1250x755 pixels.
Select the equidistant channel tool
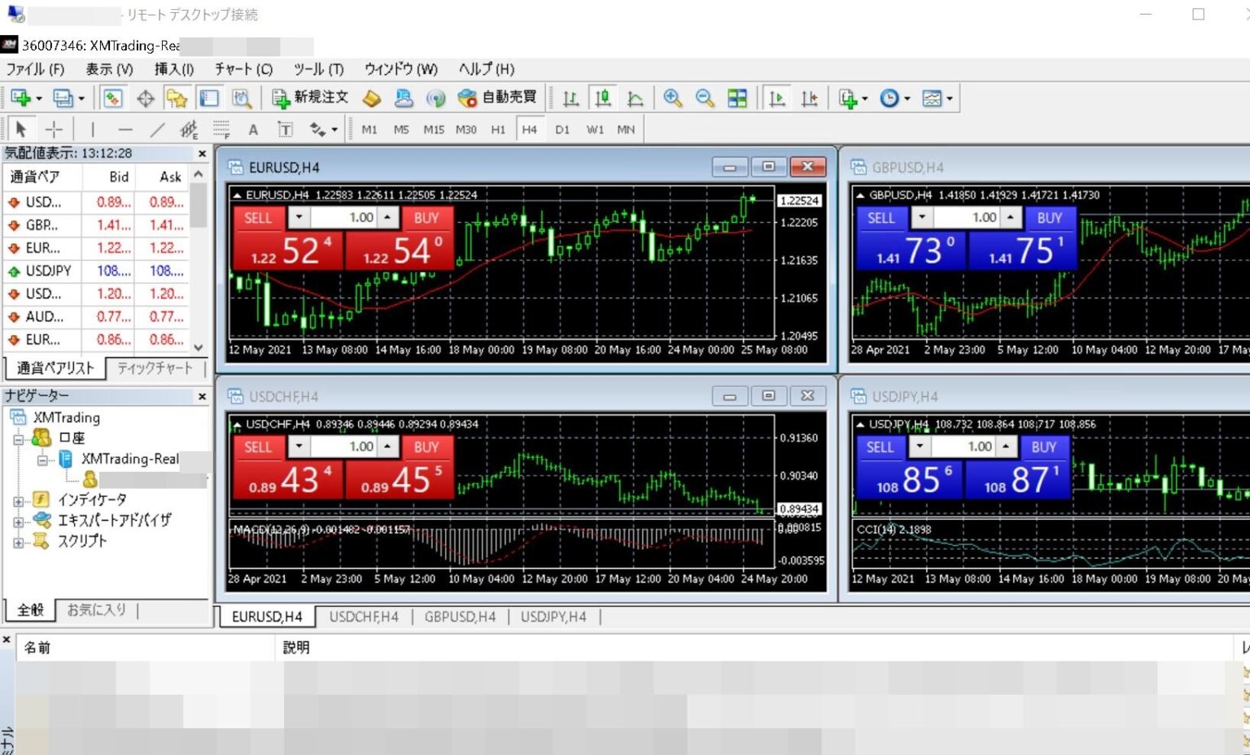[x=189, y=129]
